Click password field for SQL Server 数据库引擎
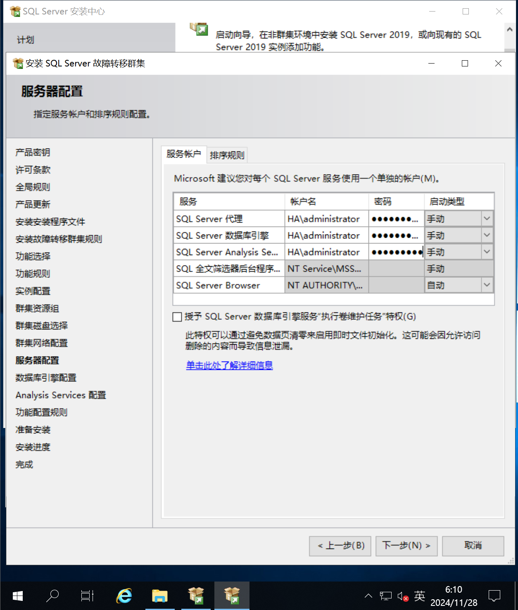This screenshot has width=518, height=610. click(x=396, y=235)
